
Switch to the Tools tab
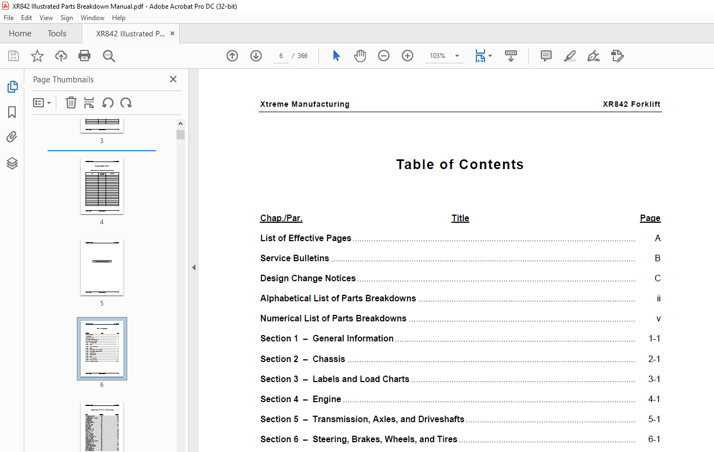(x=57, y=34)
